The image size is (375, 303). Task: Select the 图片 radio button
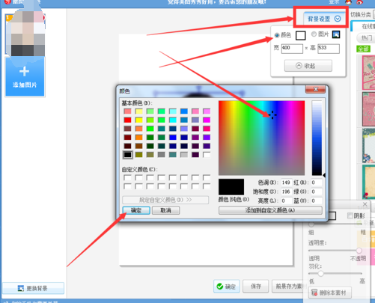click(x=314, y=34)
